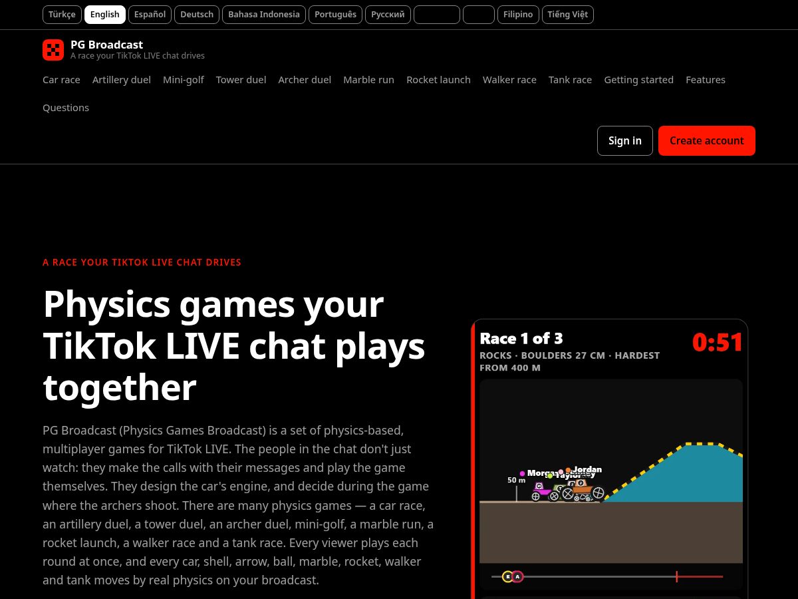Click the orange dot beside Jordan label
This screenshot has height=599, width=798.
[x=568, y=470]
